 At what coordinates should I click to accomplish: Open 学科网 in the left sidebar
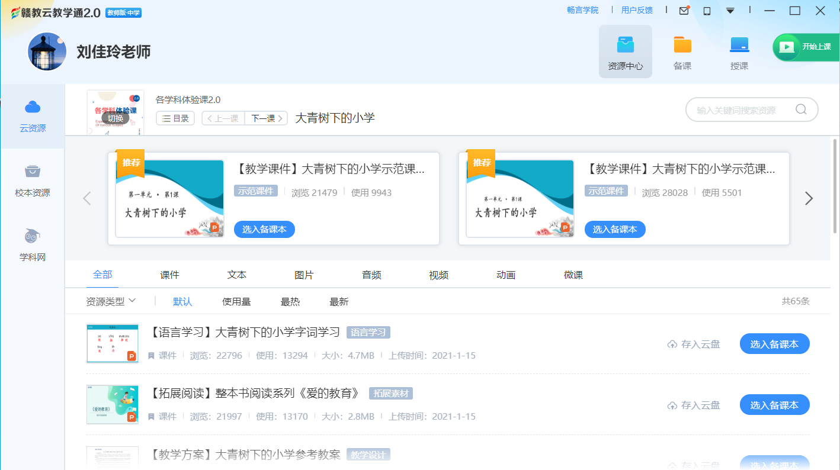click(33, 245)
